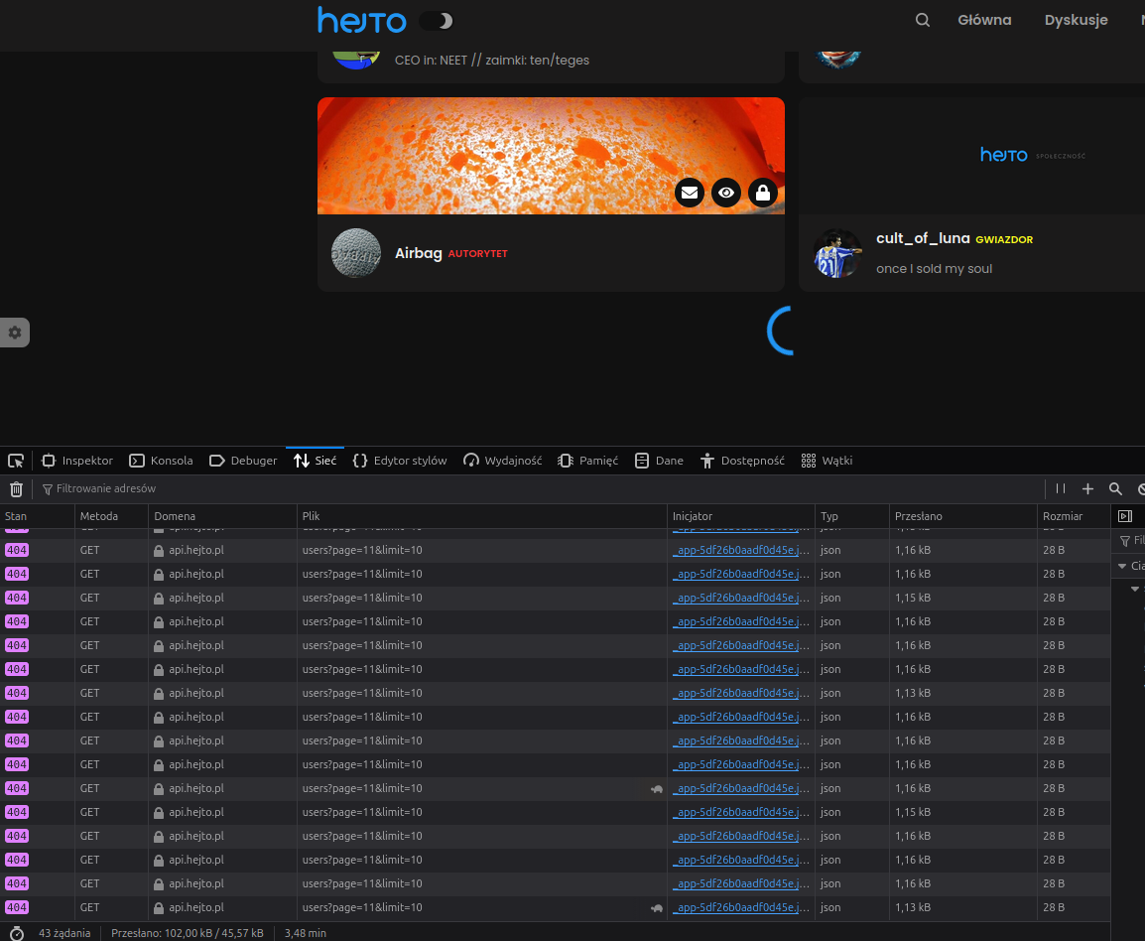Pause network recording in DevTools
Image resolution: width=1145 pixels, height=941 pixels.
pyautogui.click(x=1061, y=488)
